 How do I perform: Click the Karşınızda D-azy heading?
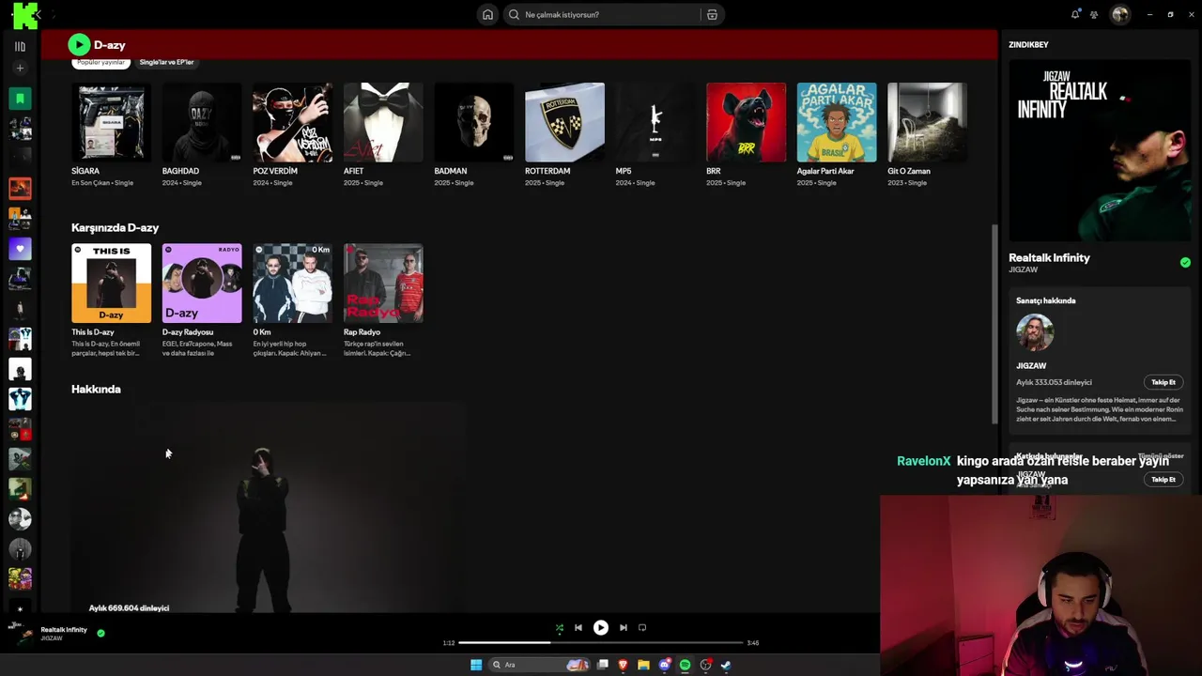[115, 227]
